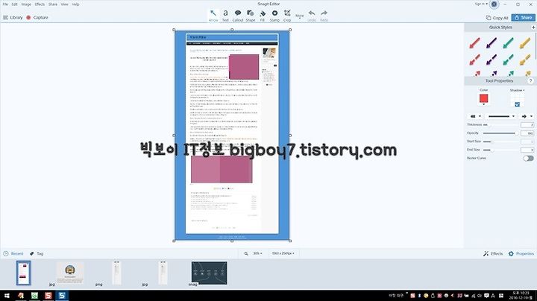Open the View menu

64,4
